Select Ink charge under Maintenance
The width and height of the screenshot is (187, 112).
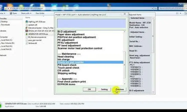coord(64,59)
